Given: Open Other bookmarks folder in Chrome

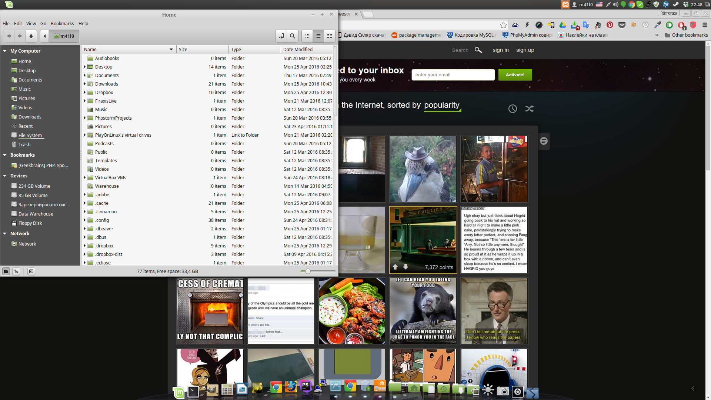Looking at the screenshot, I should pyautogui.click(x=686, y=35).
